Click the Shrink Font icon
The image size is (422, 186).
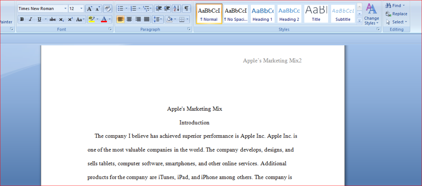98,8
